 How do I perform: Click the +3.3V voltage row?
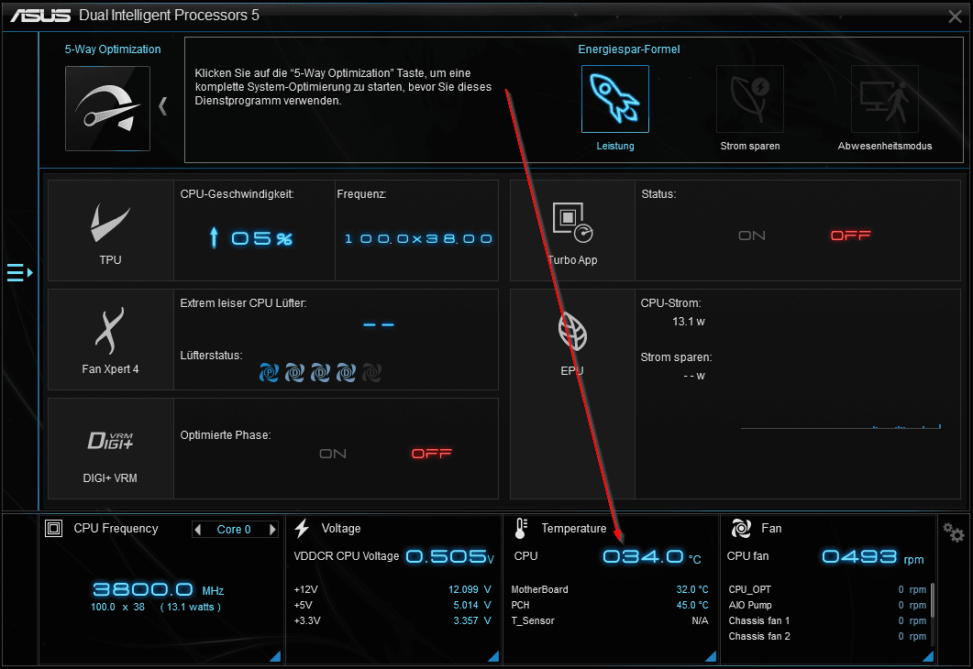393,620
